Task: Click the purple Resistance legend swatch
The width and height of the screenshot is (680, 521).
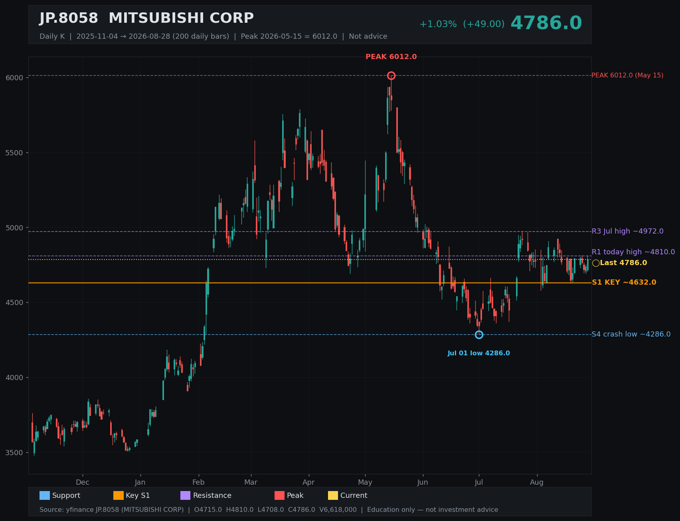Action: [186, 495]
